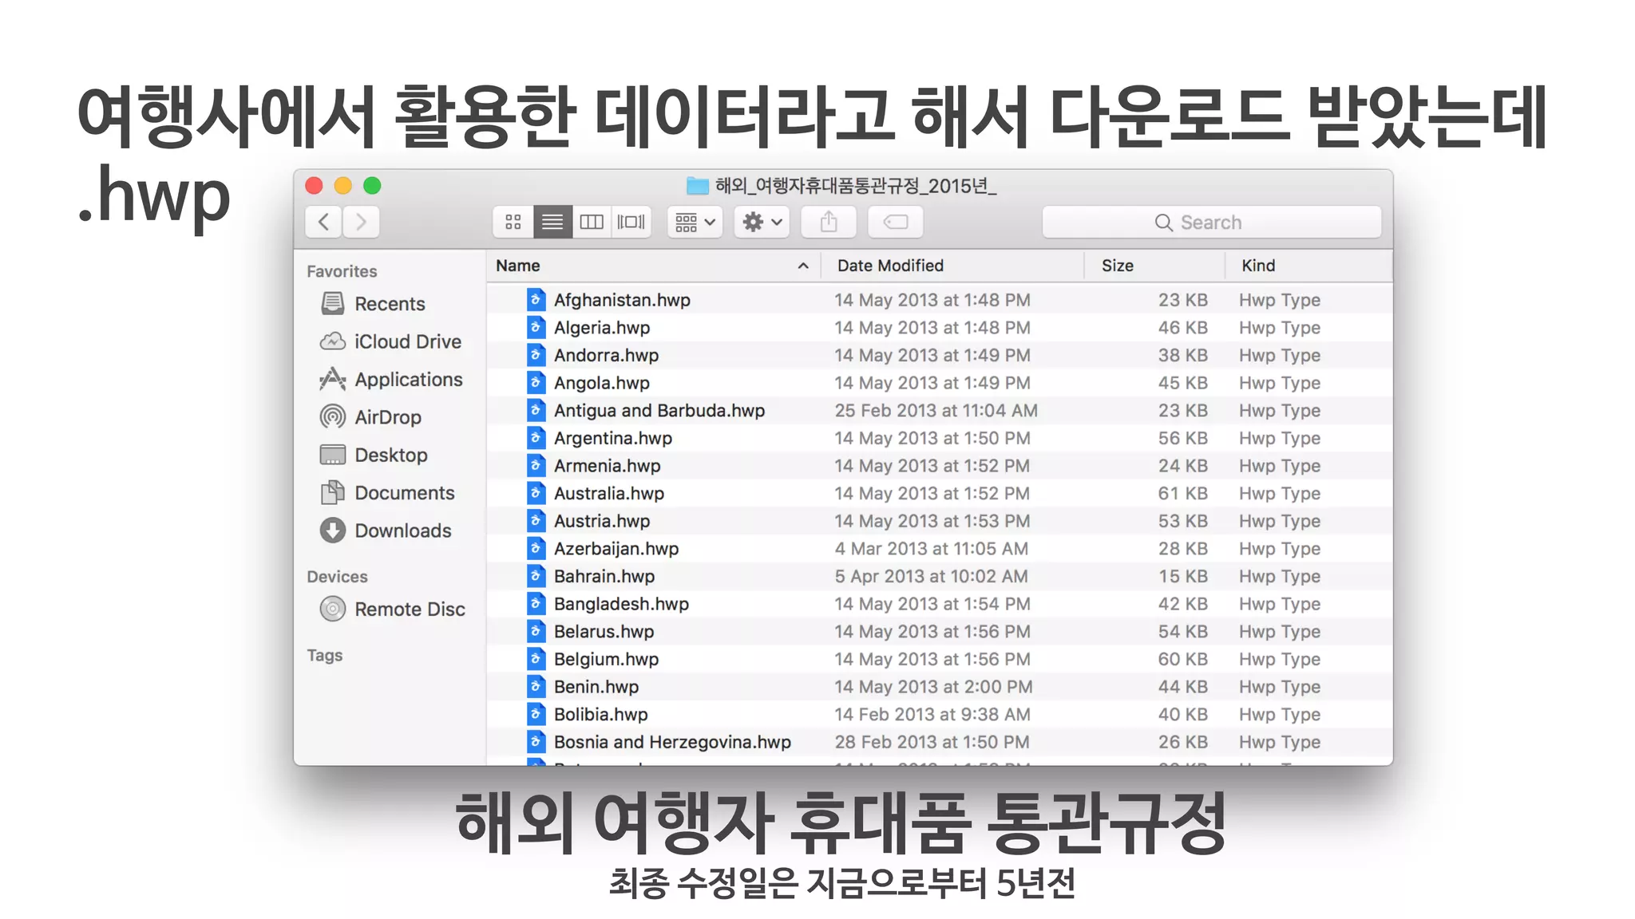Click the Antigua and Barbuda.hwp file icon
Screen dimensions: 1635x919
click(536, 410)
